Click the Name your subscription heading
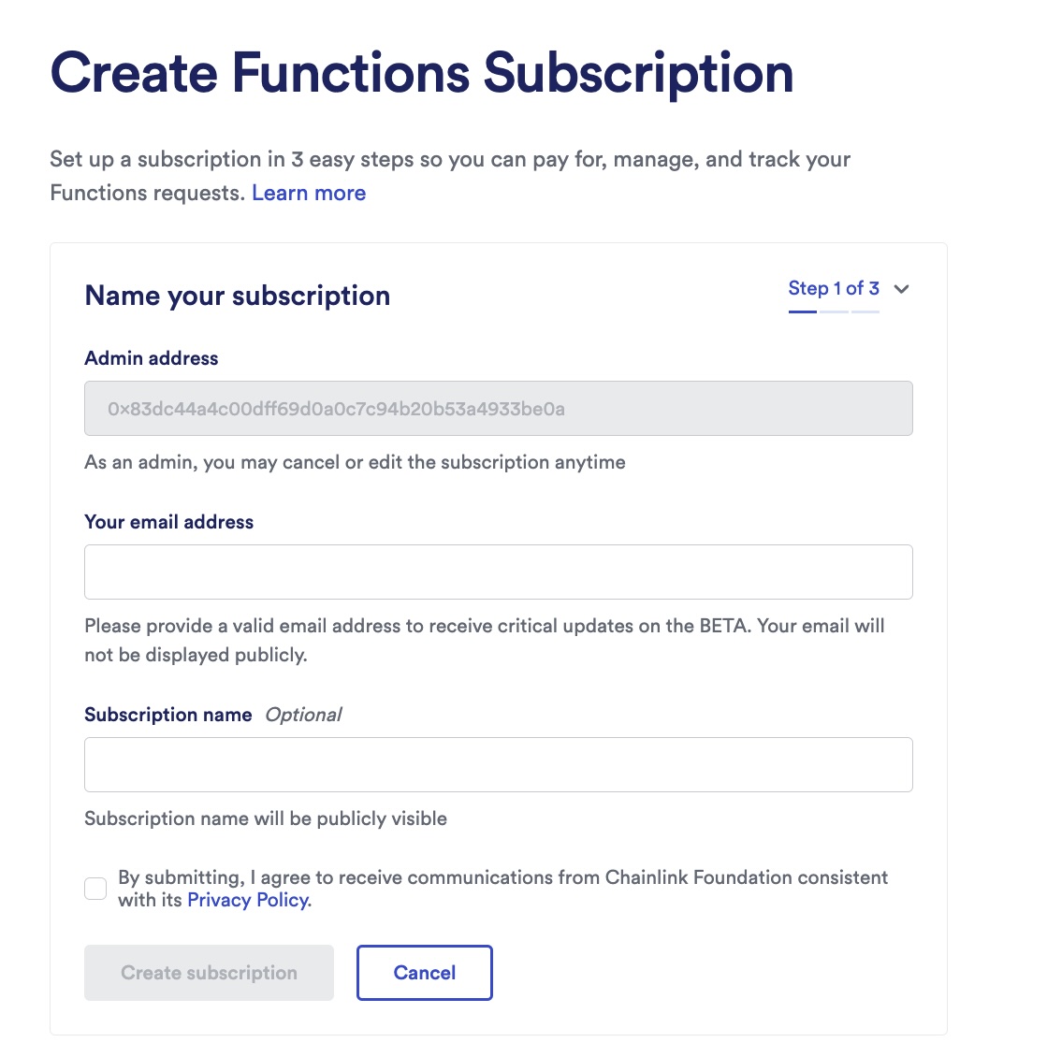The image size is (1047, 1057). 237,296
